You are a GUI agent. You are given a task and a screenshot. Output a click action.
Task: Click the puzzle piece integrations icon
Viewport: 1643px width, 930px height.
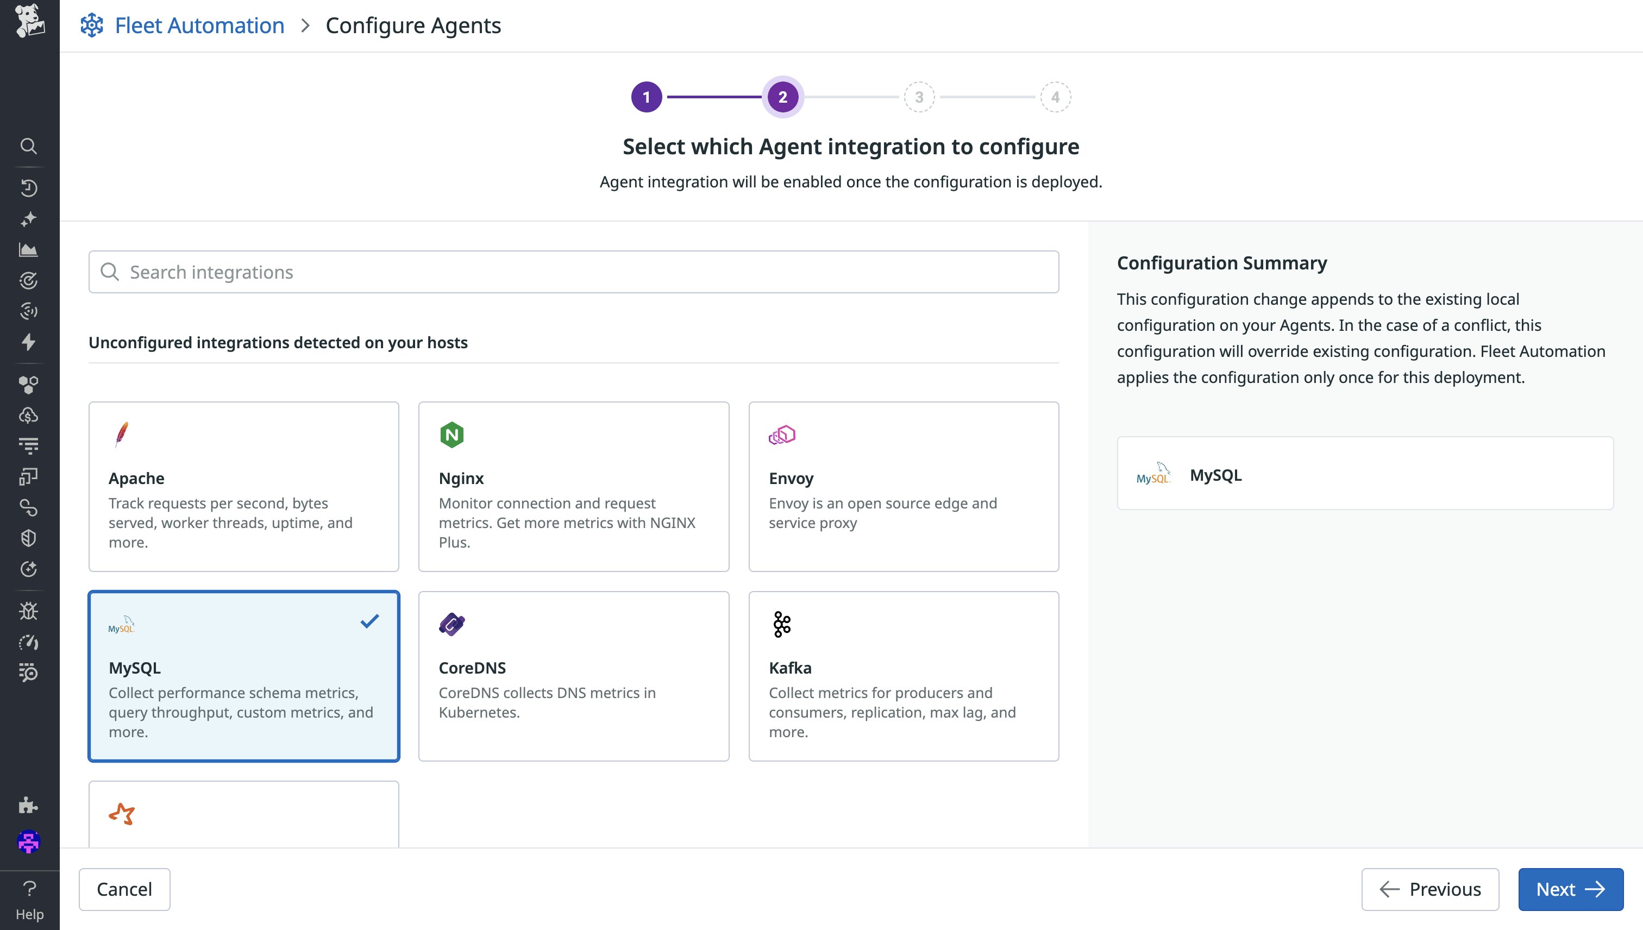[28, 806]
